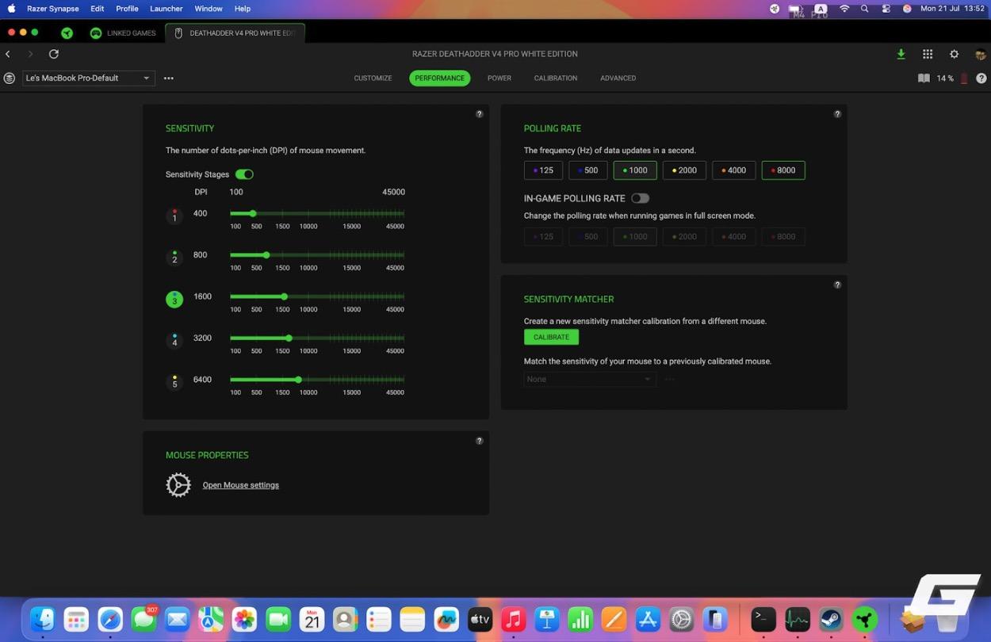991x642 pixels.
Task: Click the Mouse Properties gear icon
Action: 178,485
